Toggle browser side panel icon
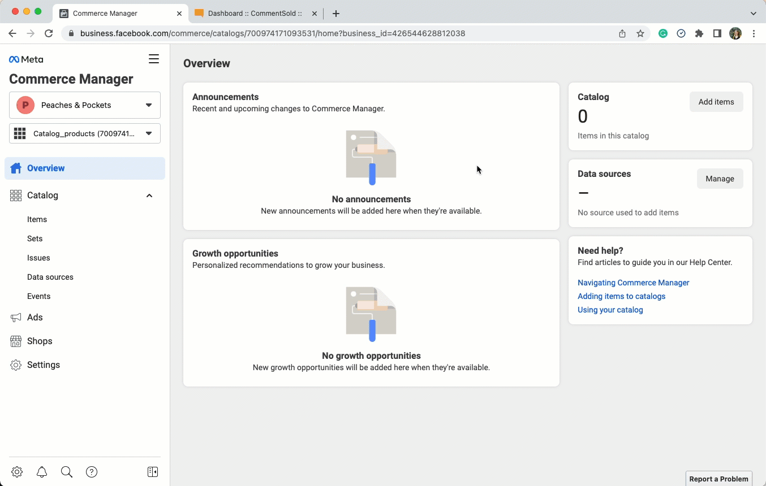Image resolution: width=766 pixels, height=486 pixels. click(717, 33)
